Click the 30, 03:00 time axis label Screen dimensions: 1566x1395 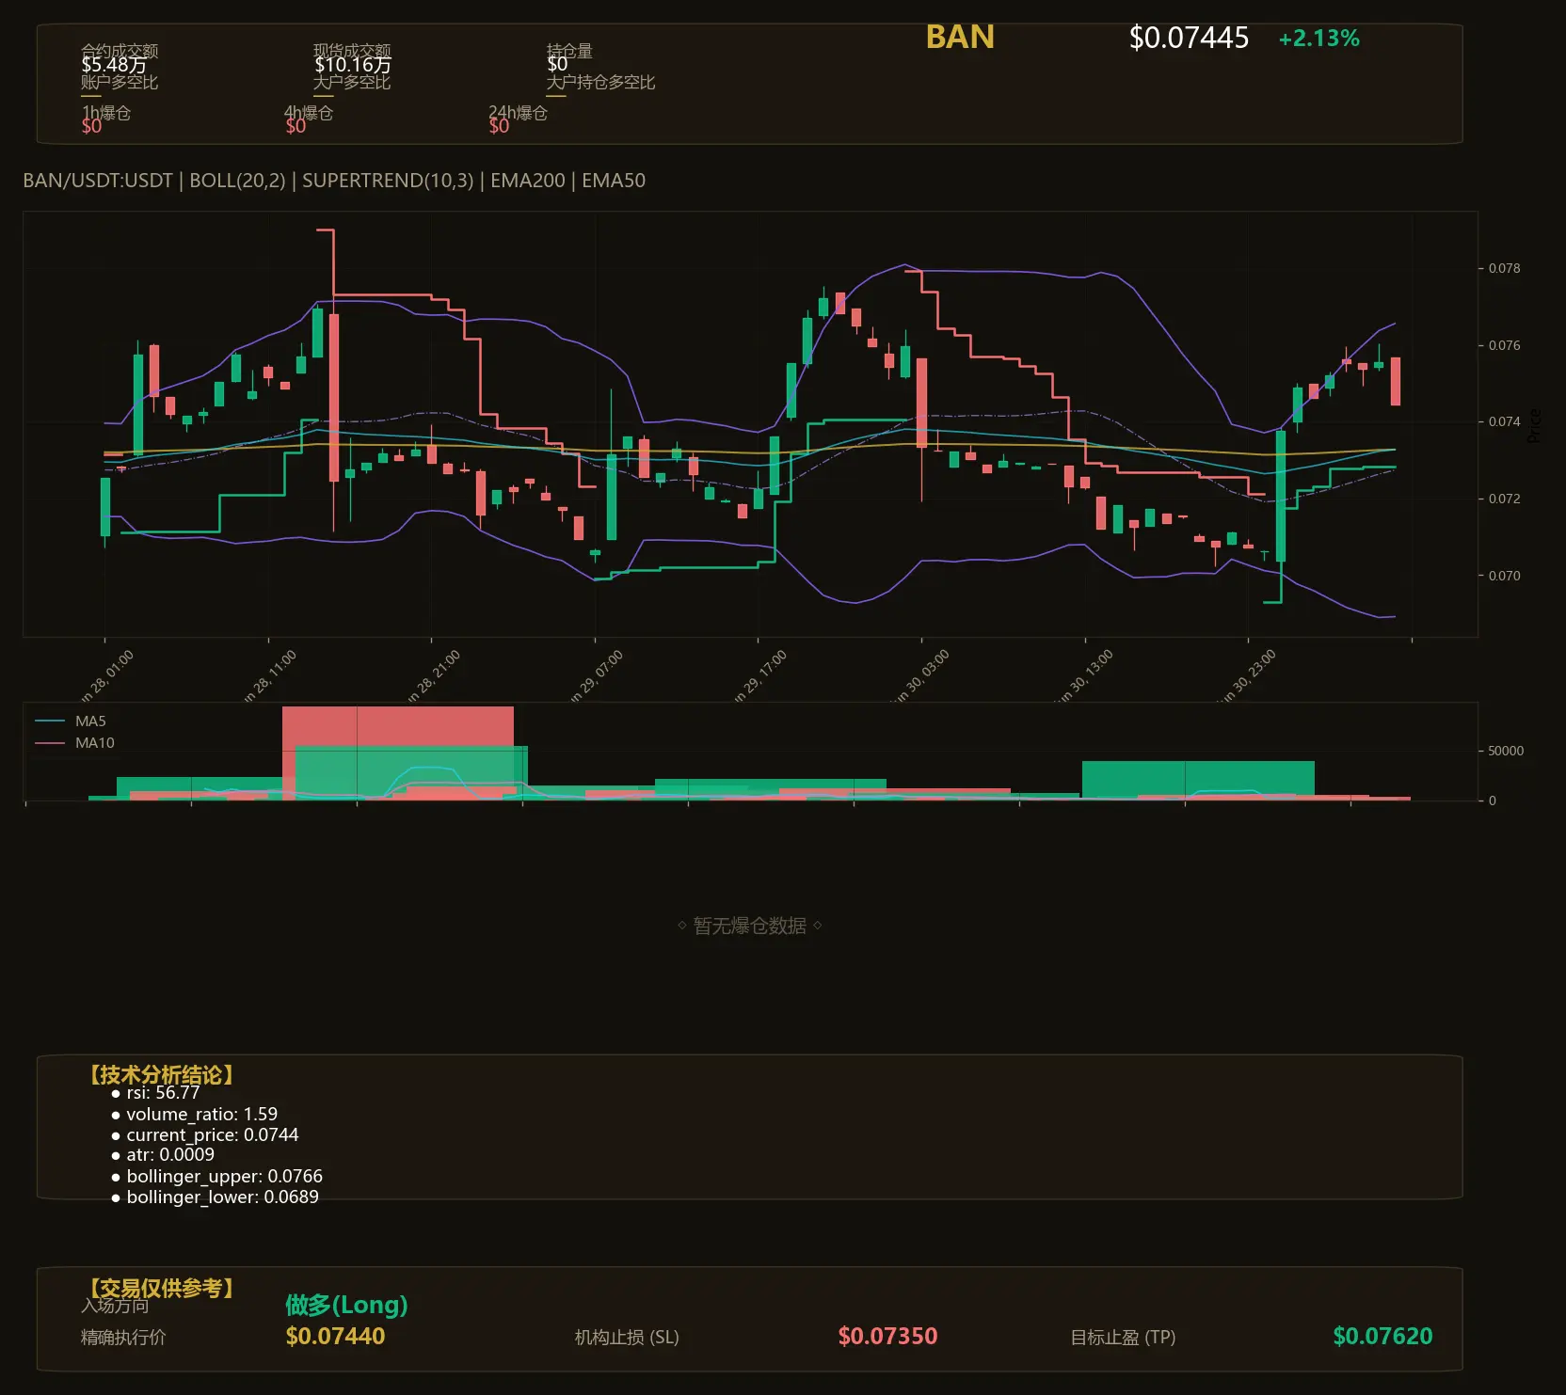(922, 676)
